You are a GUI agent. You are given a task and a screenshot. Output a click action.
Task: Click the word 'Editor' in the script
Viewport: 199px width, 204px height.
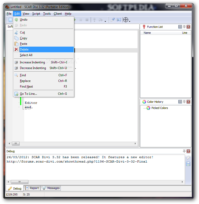click(x=31, y=103)
